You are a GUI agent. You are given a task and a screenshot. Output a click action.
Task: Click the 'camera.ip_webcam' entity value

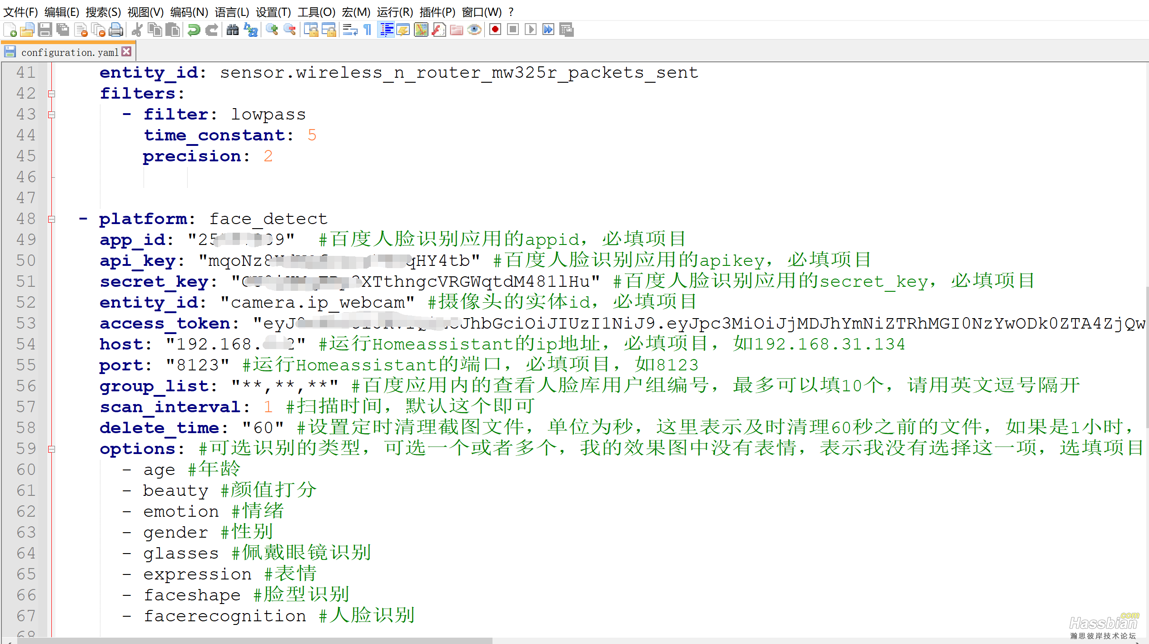coord(318,303)
